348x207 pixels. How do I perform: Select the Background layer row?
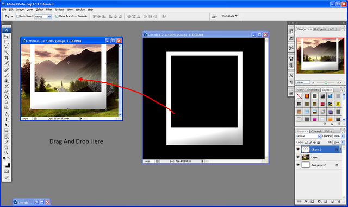pos(319,165)
